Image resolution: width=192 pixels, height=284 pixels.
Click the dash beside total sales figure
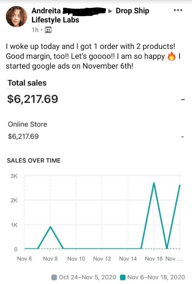pyautogui.click(x=183, y=100)
